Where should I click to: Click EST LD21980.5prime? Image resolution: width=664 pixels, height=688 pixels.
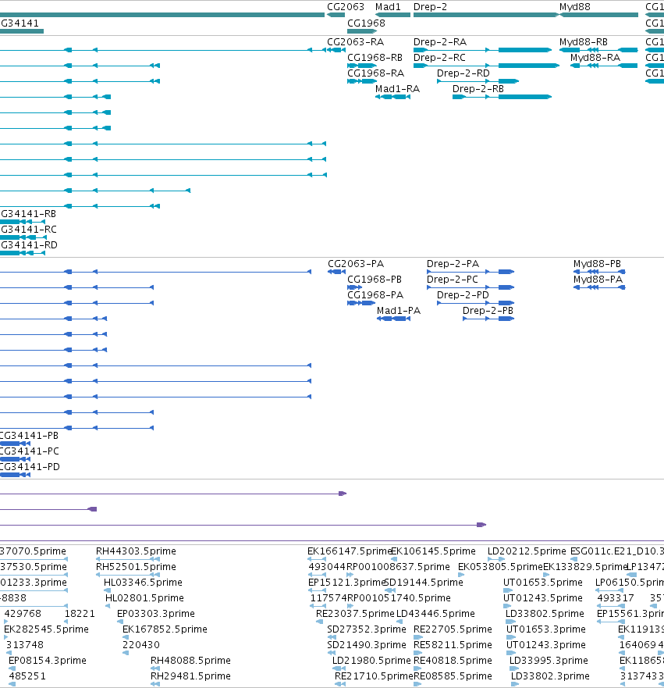[371, 661]
